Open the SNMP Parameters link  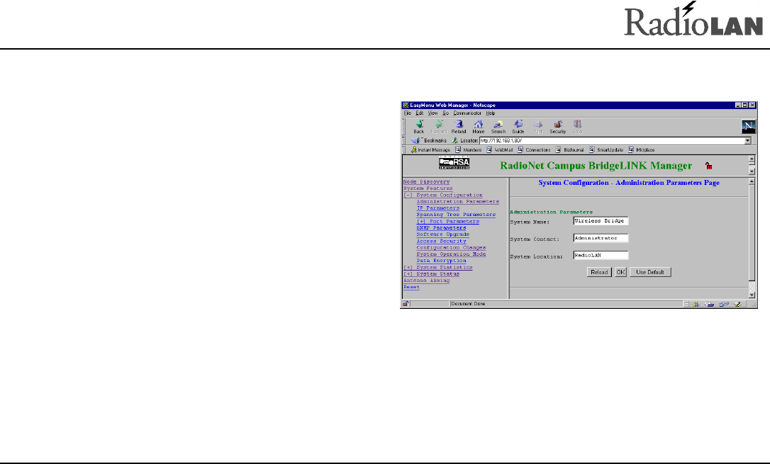441,228
